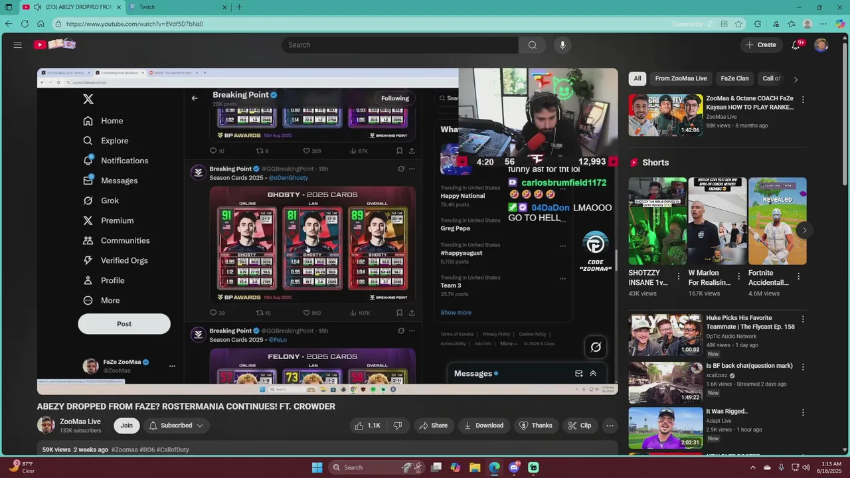Click the browser address bar URL
Screen dimensions: 850x478
135,24
